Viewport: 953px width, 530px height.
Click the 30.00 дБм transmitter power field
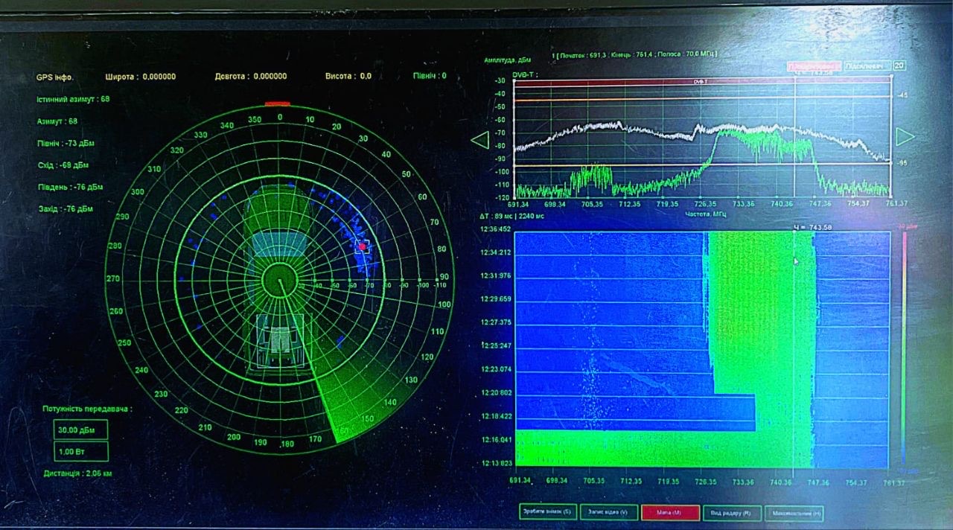click(81, 430)
